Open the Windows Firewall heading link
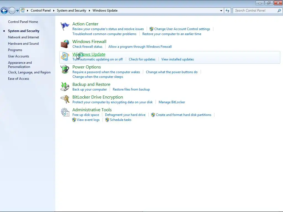Viewport: 283px width, 212px height. coord(89,41)
